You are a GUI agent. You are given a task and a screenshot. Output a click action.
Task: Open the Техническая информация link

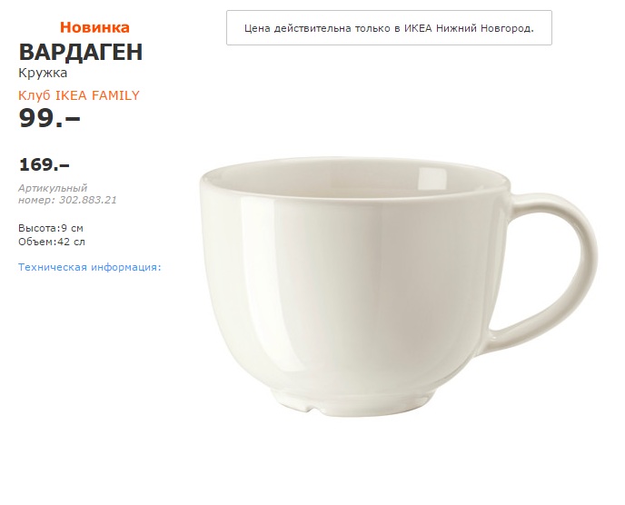click(90, 267)
